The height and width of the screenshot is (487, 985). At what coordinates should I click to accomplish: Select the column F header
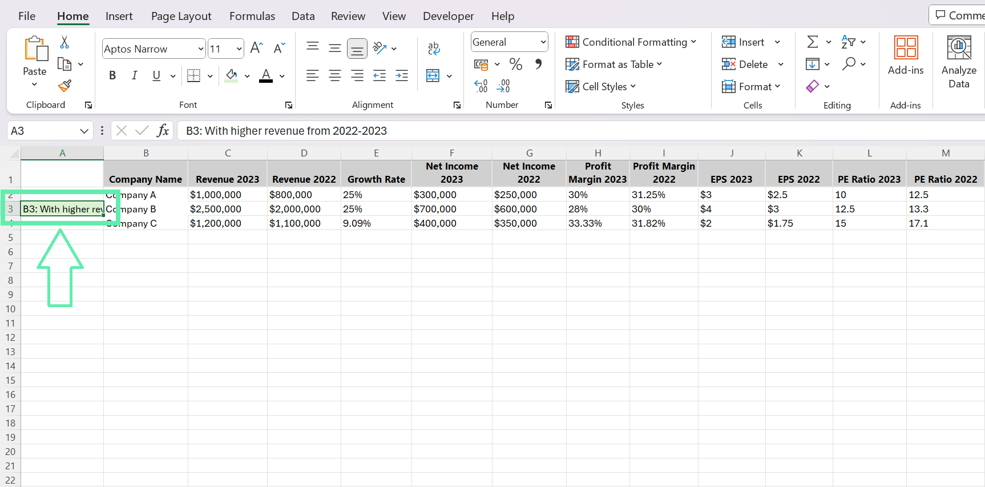coord(451,153)
